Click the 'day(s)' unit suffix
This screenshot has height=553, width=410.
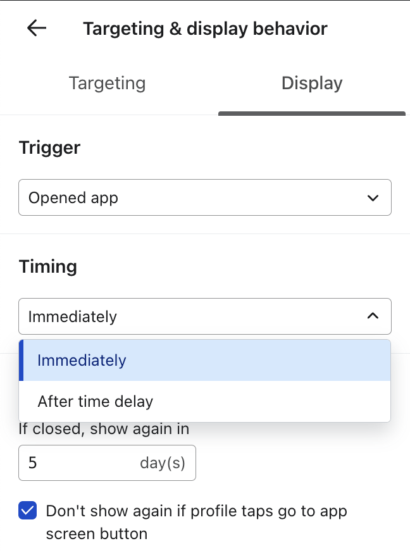pos(163,463)
